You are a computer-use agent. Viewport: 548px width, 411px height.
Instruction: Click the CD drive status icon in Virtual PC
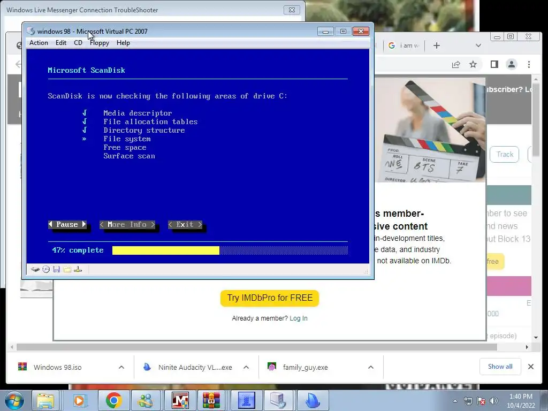[46, 270]
